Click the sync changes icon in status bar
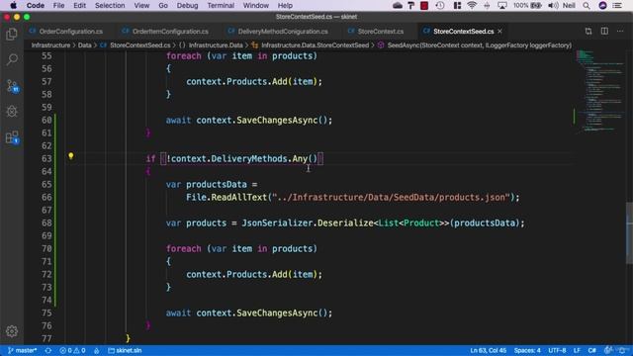 [48, 350]
